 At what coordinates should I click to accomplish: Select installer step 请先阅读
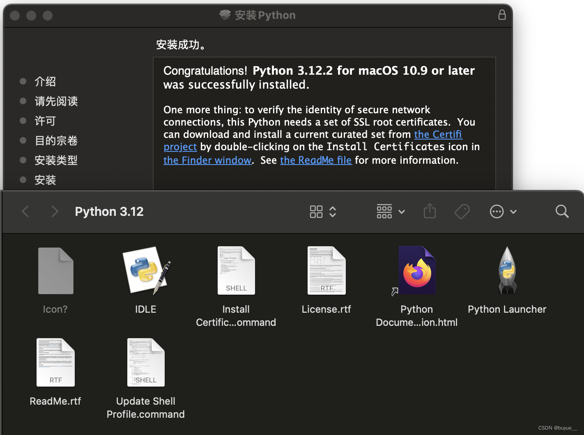click(x=56, y=101)
